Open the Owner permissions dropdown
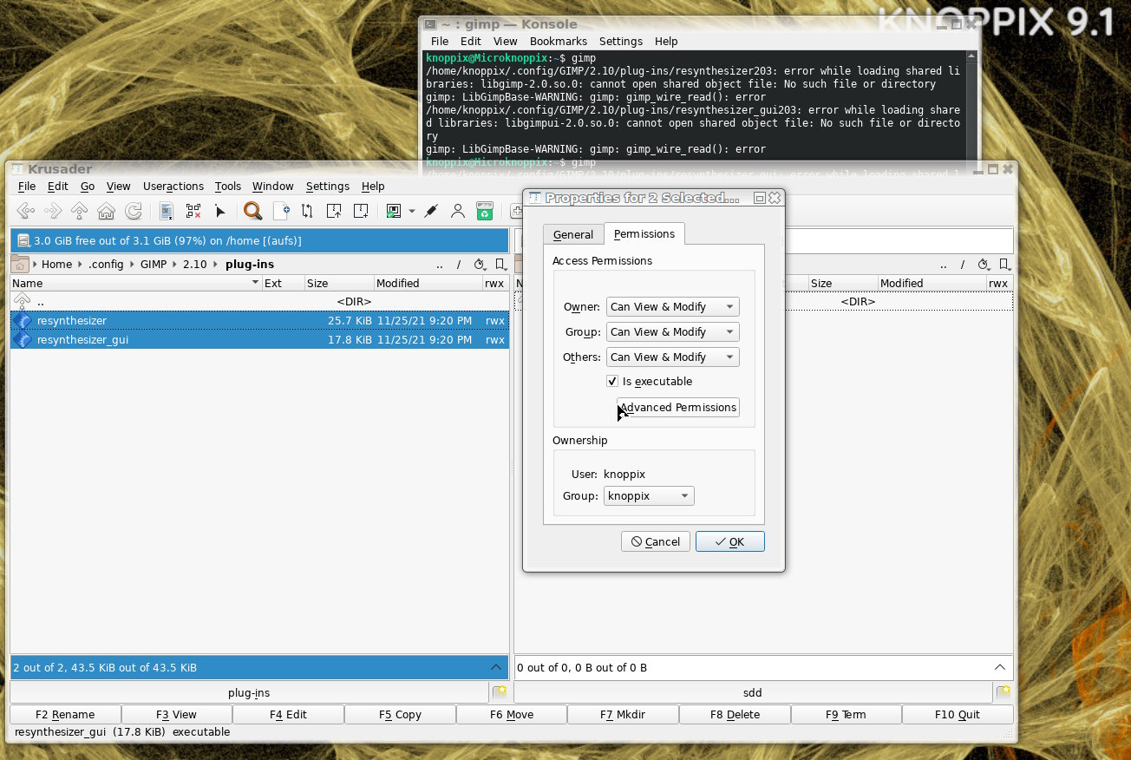1131x760 pixels. click(x=672, y=307)
